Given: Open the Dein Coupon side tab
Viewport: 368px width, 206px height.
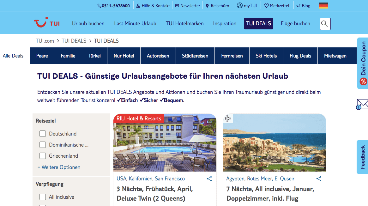Looking at the screenshot, I should coord(363,63).
